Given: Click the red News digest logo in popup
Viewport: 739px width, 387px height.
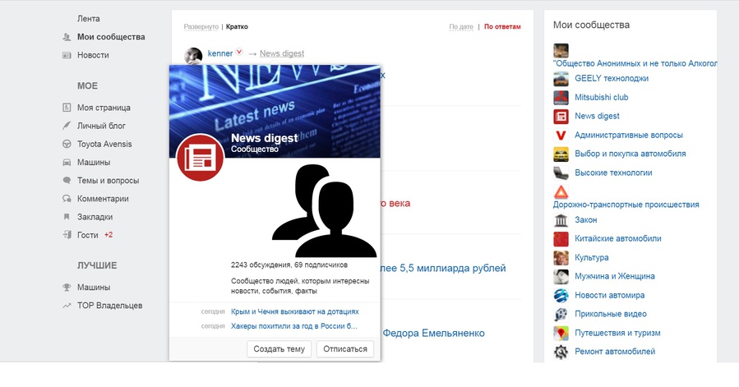Looking at the screenshot, I should 201,158.
